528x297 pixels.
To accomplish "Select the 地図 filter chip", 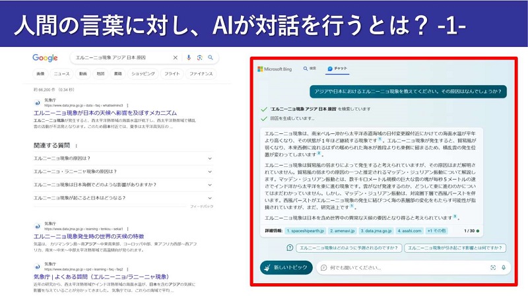I will click(x=100, y=74).
